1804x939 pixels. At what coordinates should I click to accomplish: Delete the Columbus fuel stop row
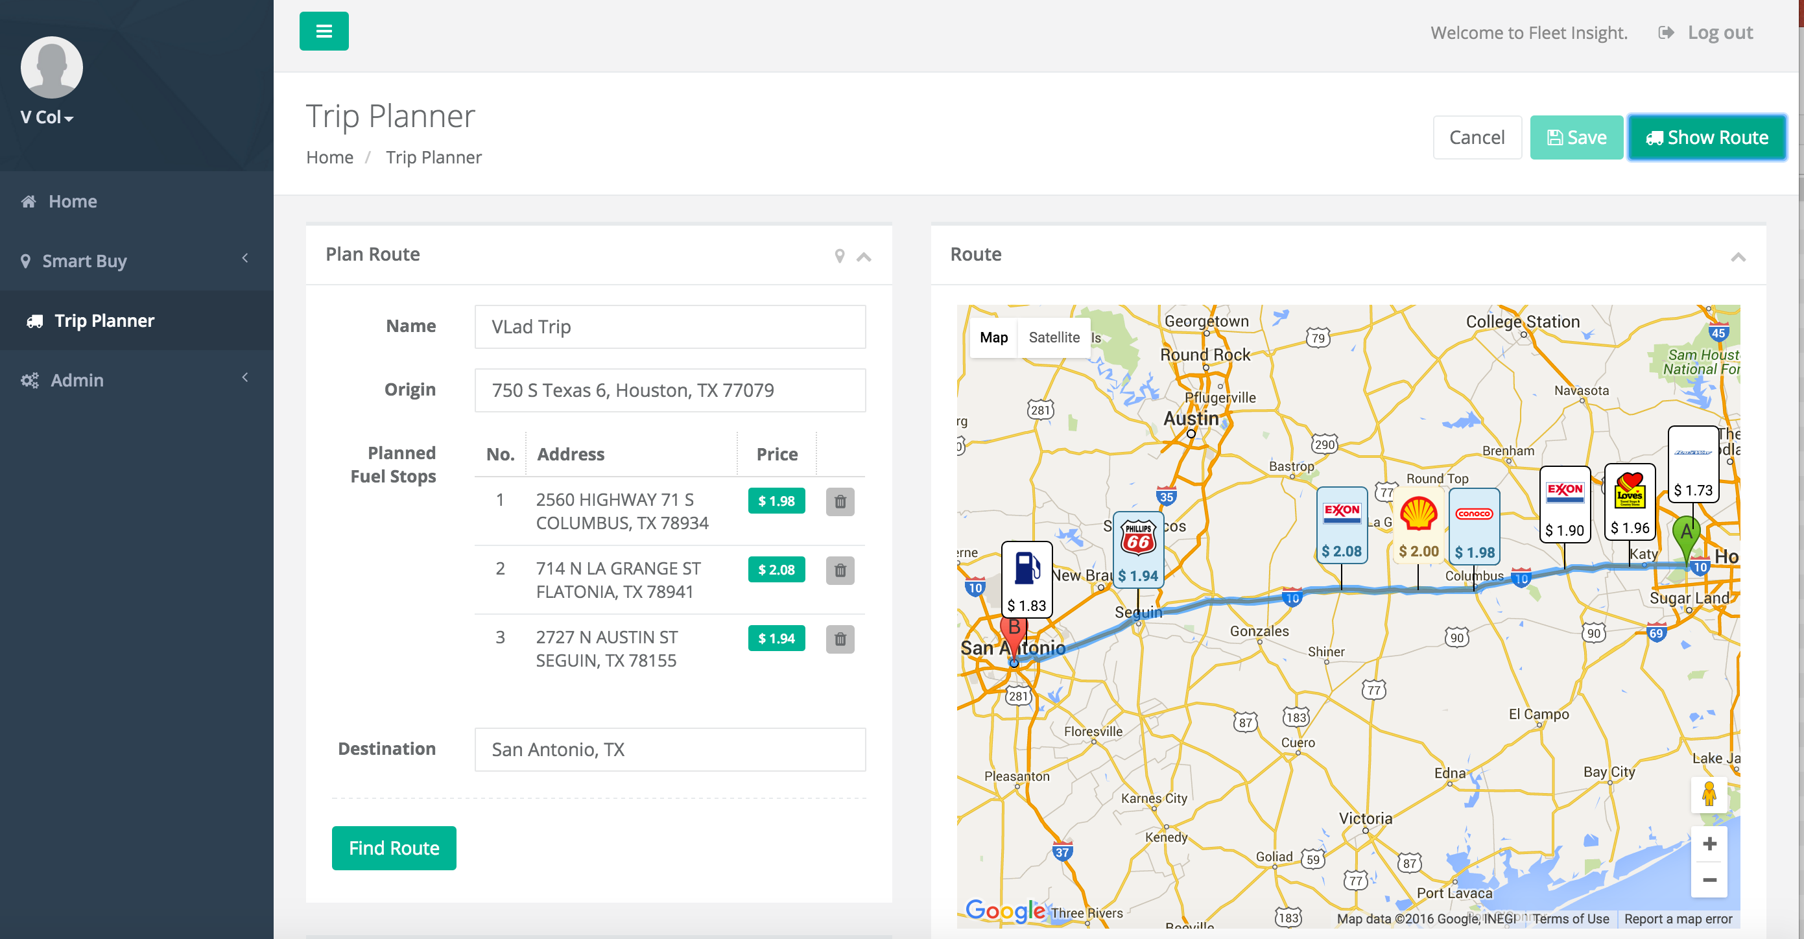[x=840, y=501]
